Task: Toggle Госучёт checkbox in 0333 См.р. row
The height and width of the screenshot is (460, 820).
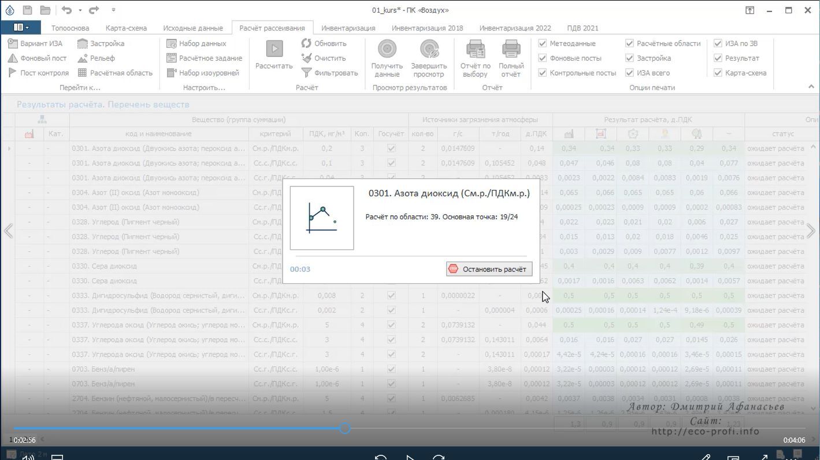Action: (x=391, y=296)
